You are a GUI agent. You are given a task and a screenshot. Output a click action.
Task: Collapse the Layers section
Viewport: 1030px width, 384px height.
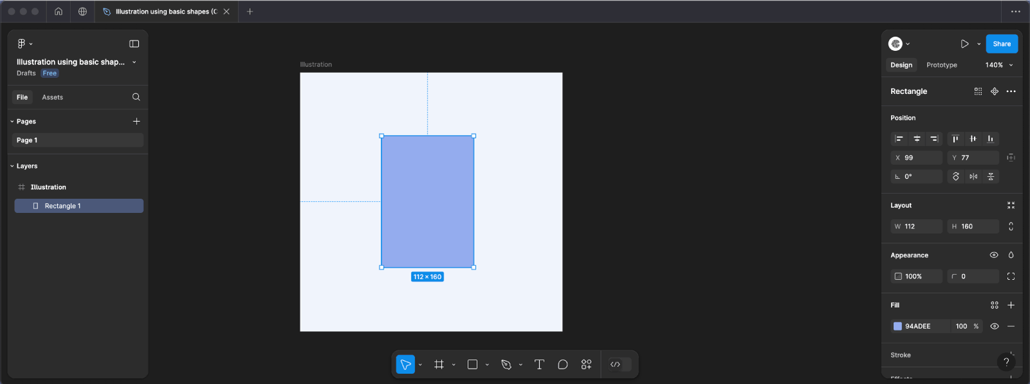click(12, 166)
